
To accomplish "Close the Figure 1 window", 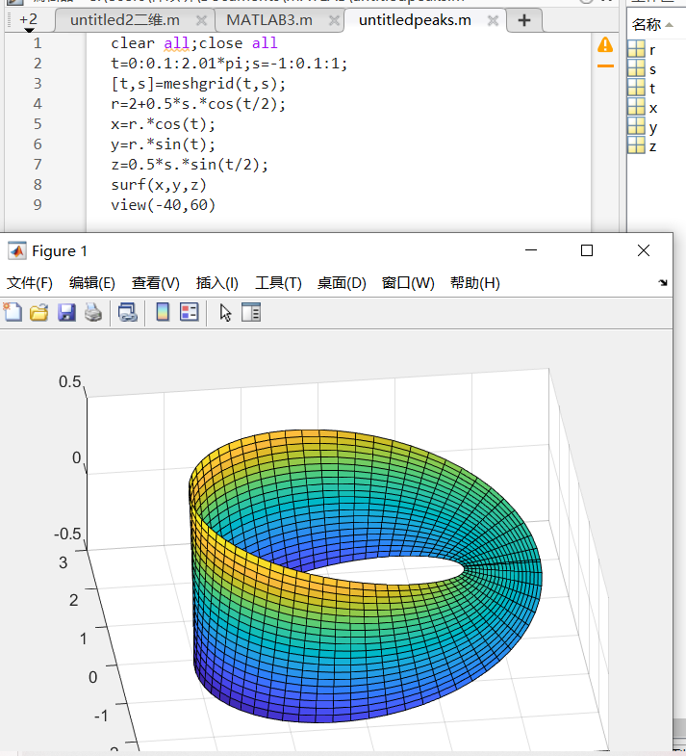I will pyautogui.click(x=644, y=250).
